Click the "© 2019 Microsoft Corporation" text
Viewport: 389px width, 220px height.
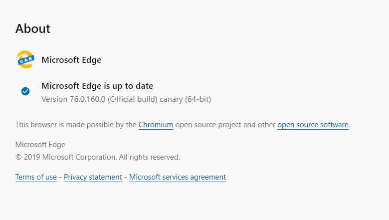[x=66, y=157]
